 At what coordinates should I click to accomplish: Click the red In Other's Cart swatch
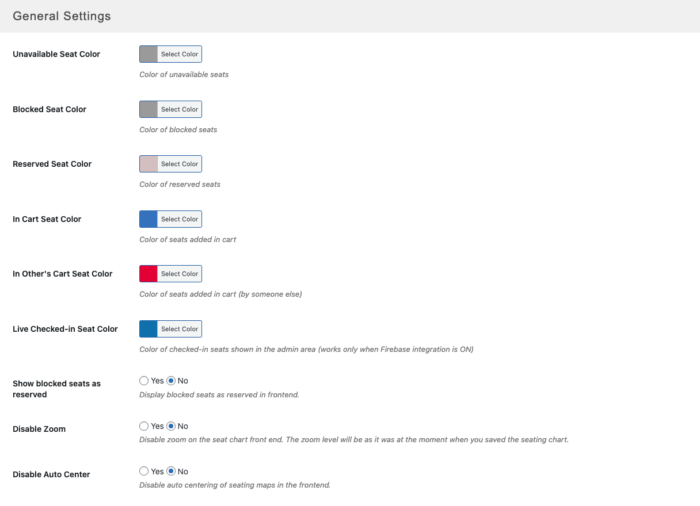(x=149, y=274)
